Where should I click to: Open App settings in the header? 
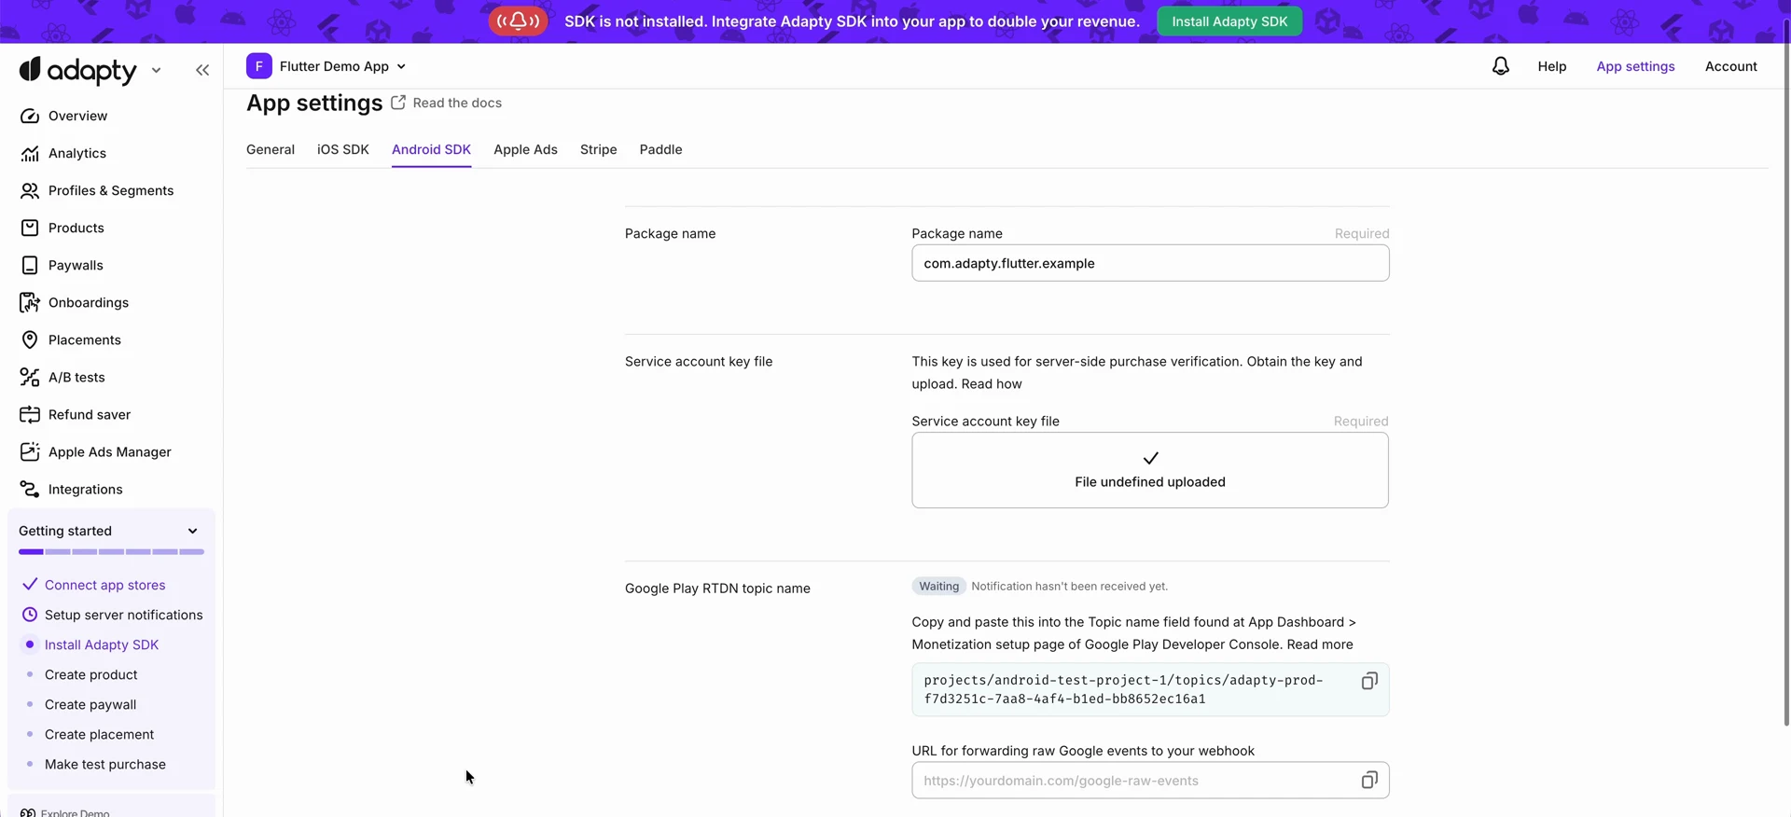coord(1635,66)
